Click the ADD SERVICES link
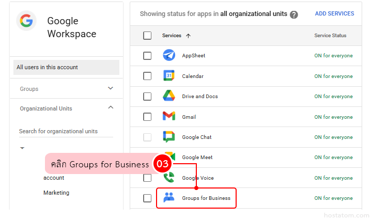372x220 pixels. (x=334, y=13)
